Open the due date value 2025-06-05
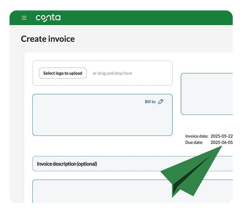Viewport: 245px width, 213px height. [x=221, y=142]
